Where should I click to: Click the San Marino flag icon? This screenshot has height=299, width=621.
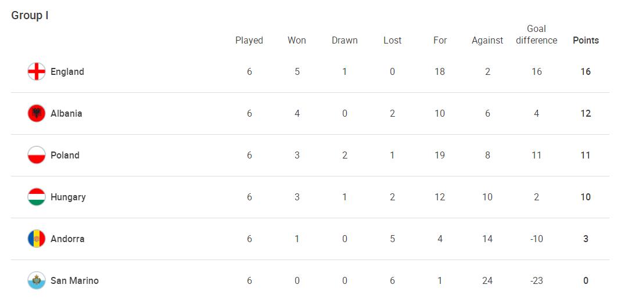[x=37, y=280]
